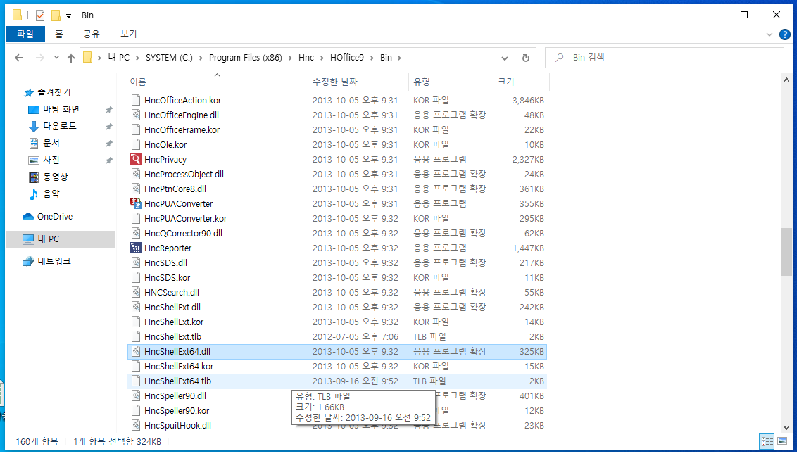Go up one folder level
811x456 pixels.
pos(71,58)
